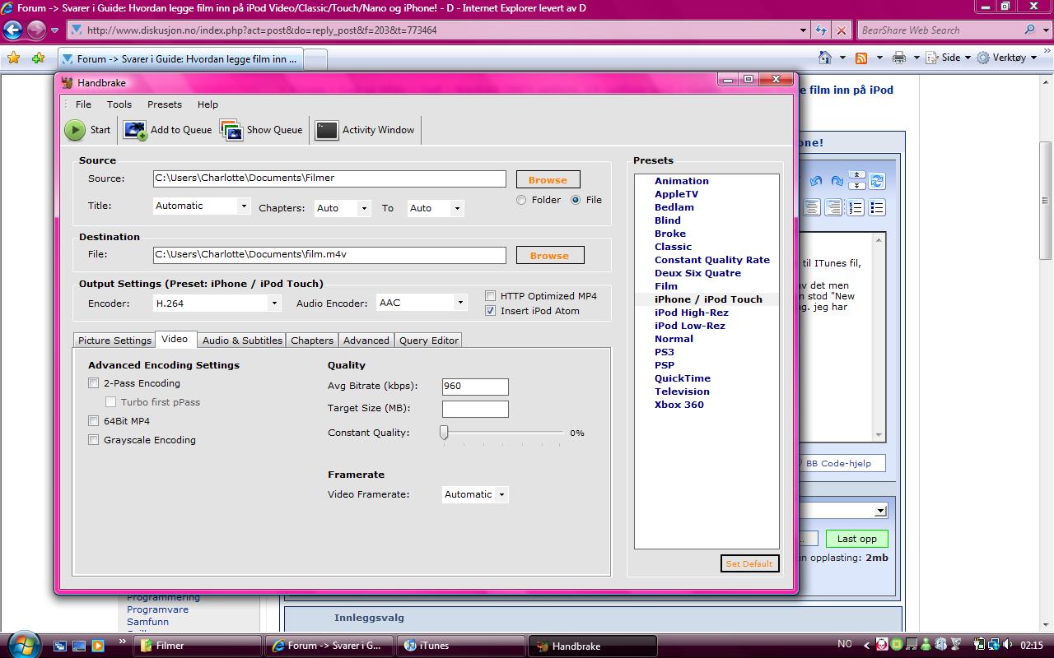Image resolution: width=1054 pixels, height=658 pixels.
Task: Select the AppleTV preset
Action: coord(676,194)
